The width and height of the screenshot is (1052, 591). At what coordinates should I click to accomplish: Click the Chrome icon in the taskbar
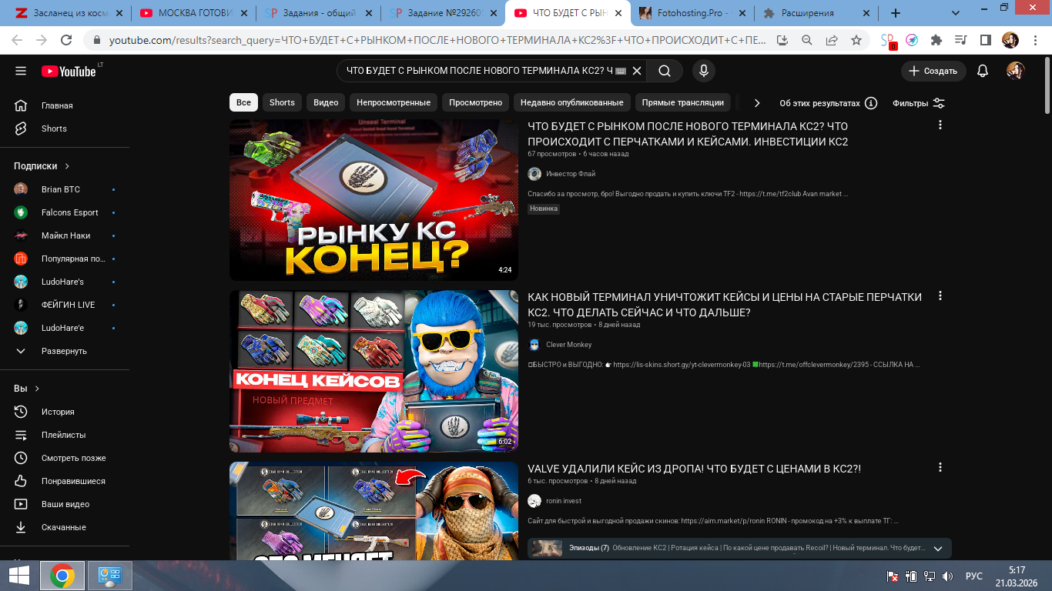62,576
